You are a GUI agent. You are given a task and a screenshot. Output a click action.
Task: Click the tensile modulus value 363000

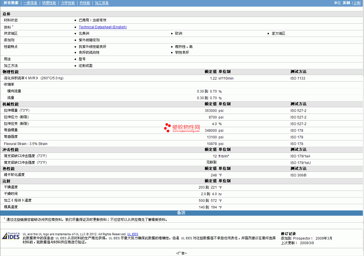coord(211,111)
